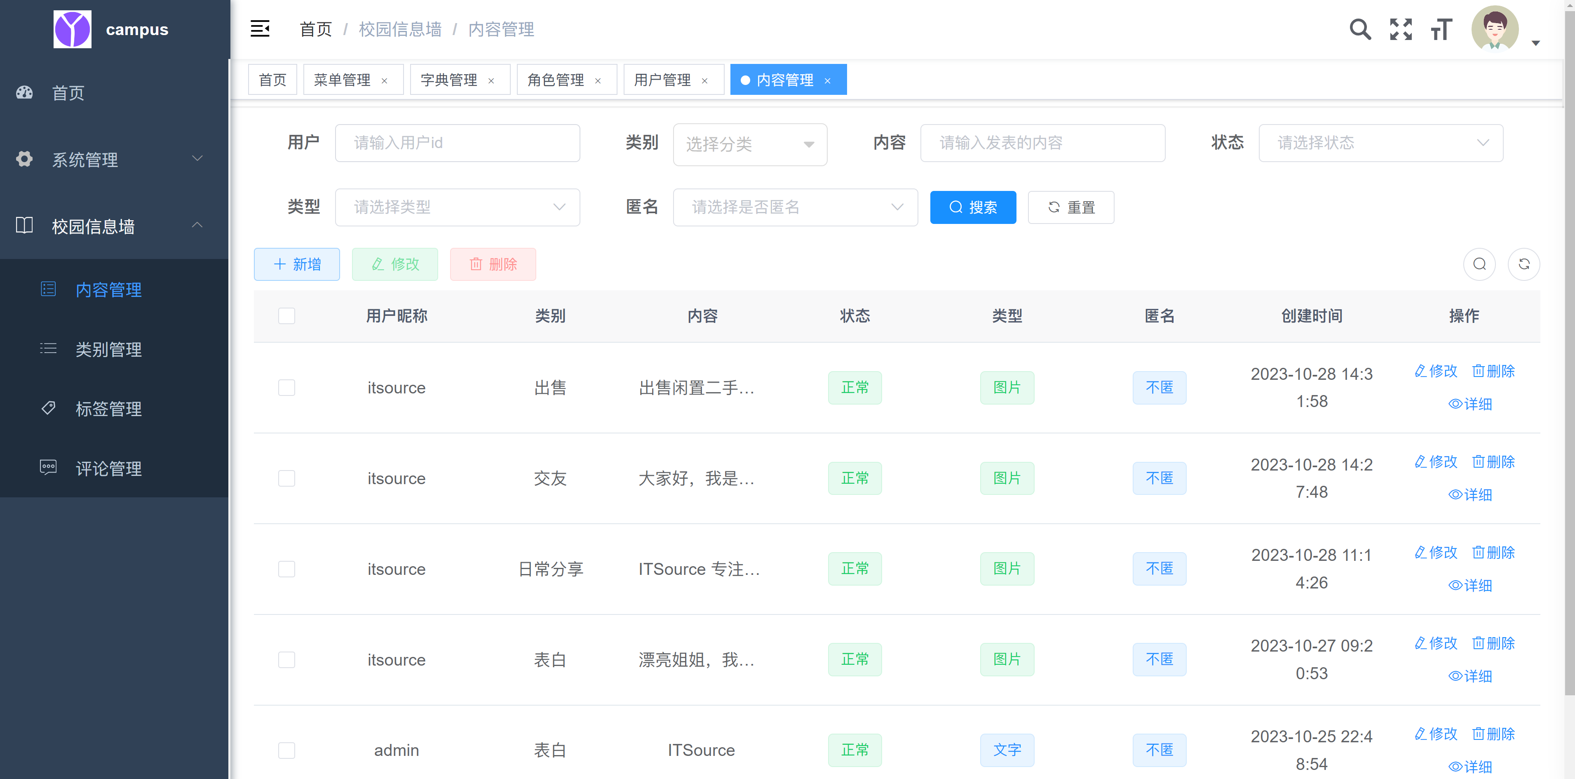
Task: Click 删除 on the 出售 row
Action: pyautogui.click(x=1493, y=371)
